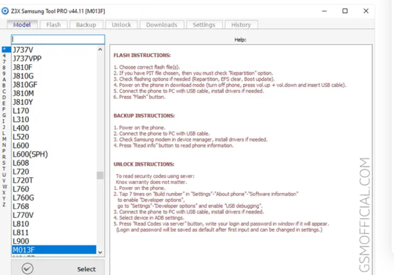Screen dimensions: 394x275
Task: Choose model L608
Action: coord(54,163)
